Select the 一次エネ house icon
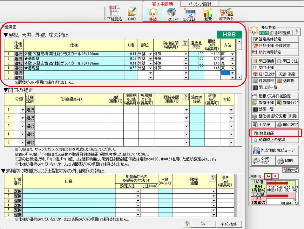 pos(172,15)
